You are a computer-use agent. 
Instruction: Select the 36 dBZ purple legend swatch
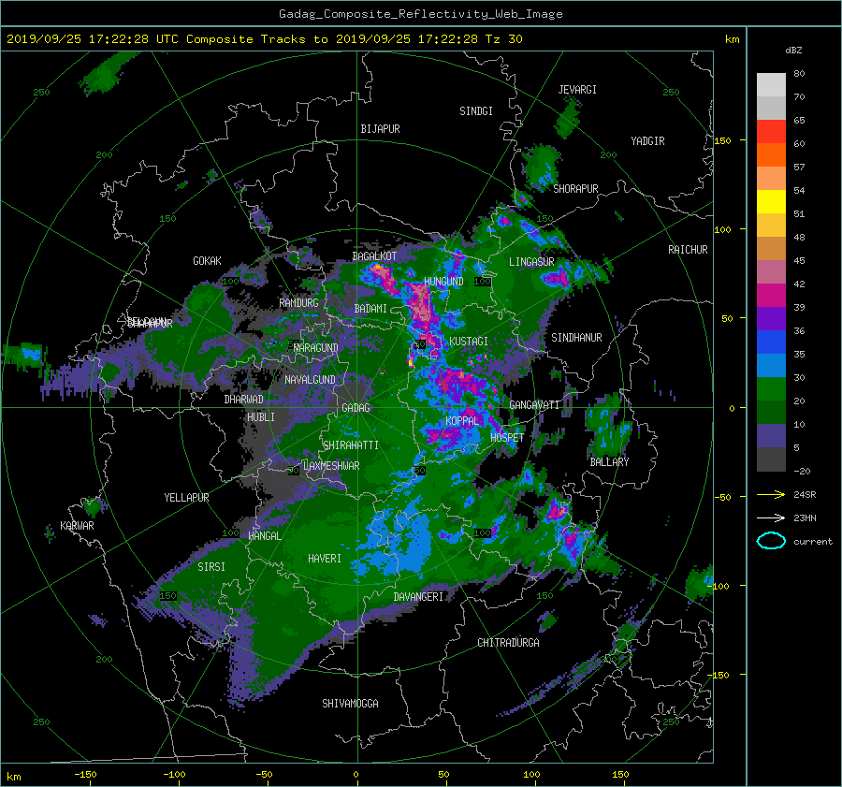click(x=771, y=318)
